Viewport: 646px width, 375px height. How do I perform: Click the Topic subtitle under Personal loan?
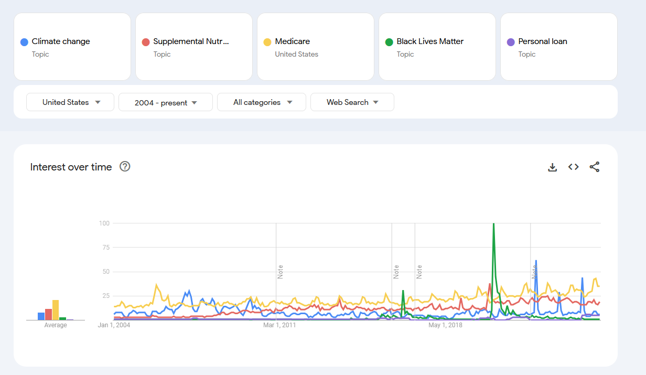[x=527, y=54]
